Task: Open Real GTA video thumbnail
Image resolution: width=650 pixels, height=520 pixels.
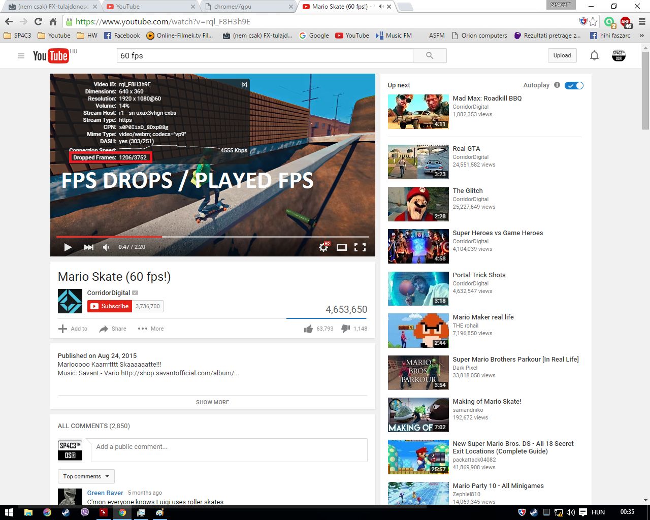Action: click(x=418, y=162)
